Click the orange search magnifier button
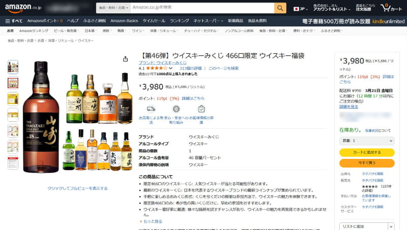The width and height of the screenshot is (407, 230). point(280,8)
